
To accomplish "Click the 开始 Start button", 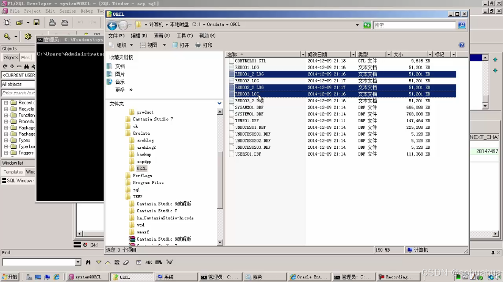I will (11, 277).
